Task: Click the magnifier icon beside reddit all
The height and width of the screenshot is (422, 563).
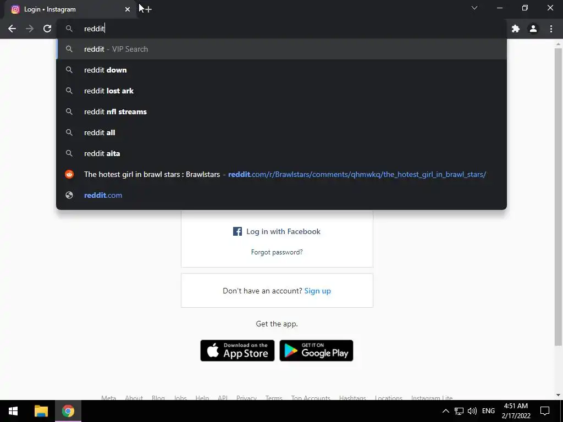Action: (x=69, y=132)
